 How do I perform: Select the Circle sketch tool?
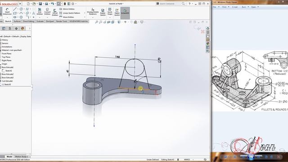(21, 9)
